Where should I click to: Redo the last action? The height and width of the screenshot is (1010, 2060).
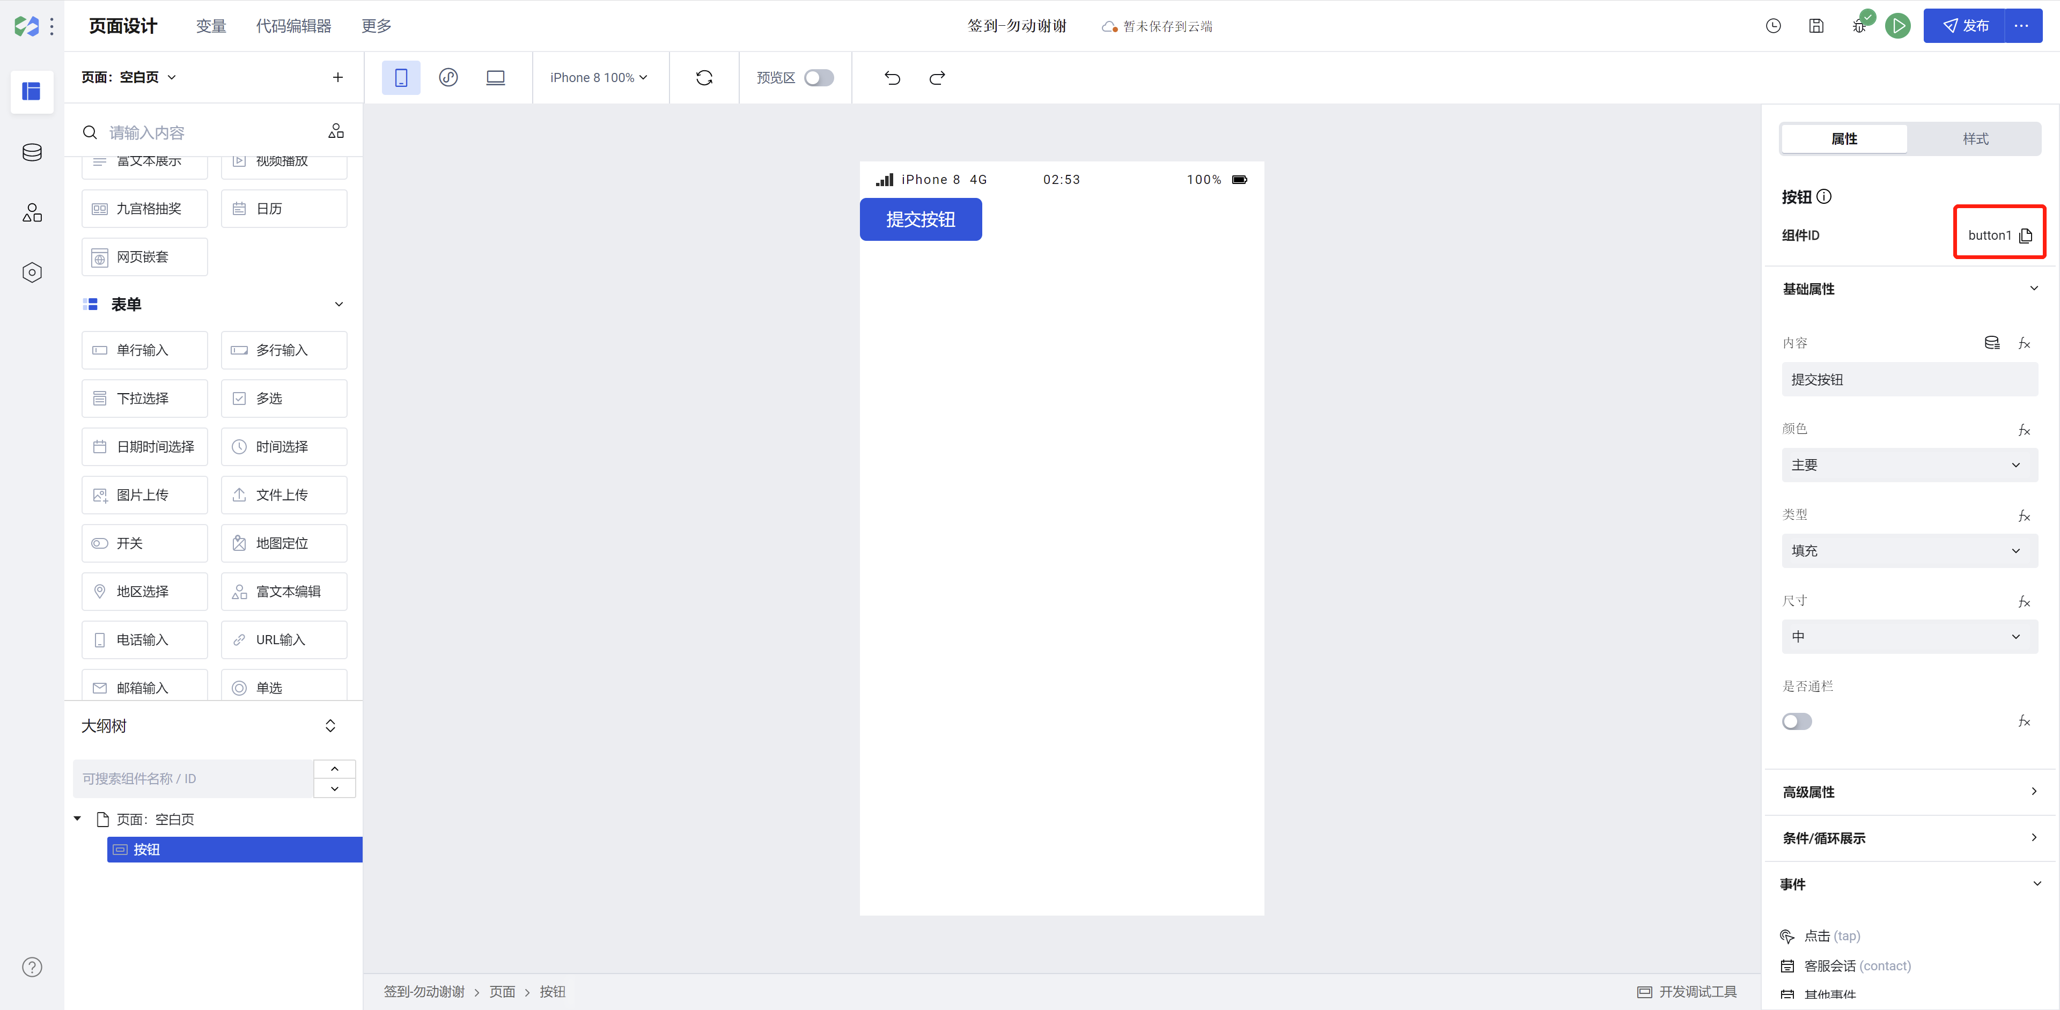pyautogui.click(x=937, y=78)
